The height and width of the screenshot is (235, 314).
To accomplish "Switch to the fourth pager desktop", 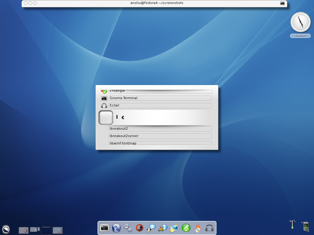I will coord(58,230).
